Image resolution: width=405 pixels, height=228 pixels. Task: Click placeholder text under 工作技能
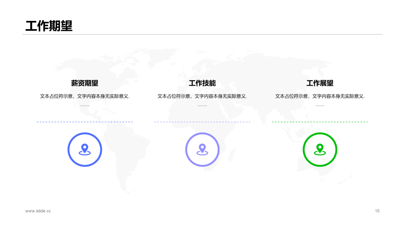(x=202, y=96)
